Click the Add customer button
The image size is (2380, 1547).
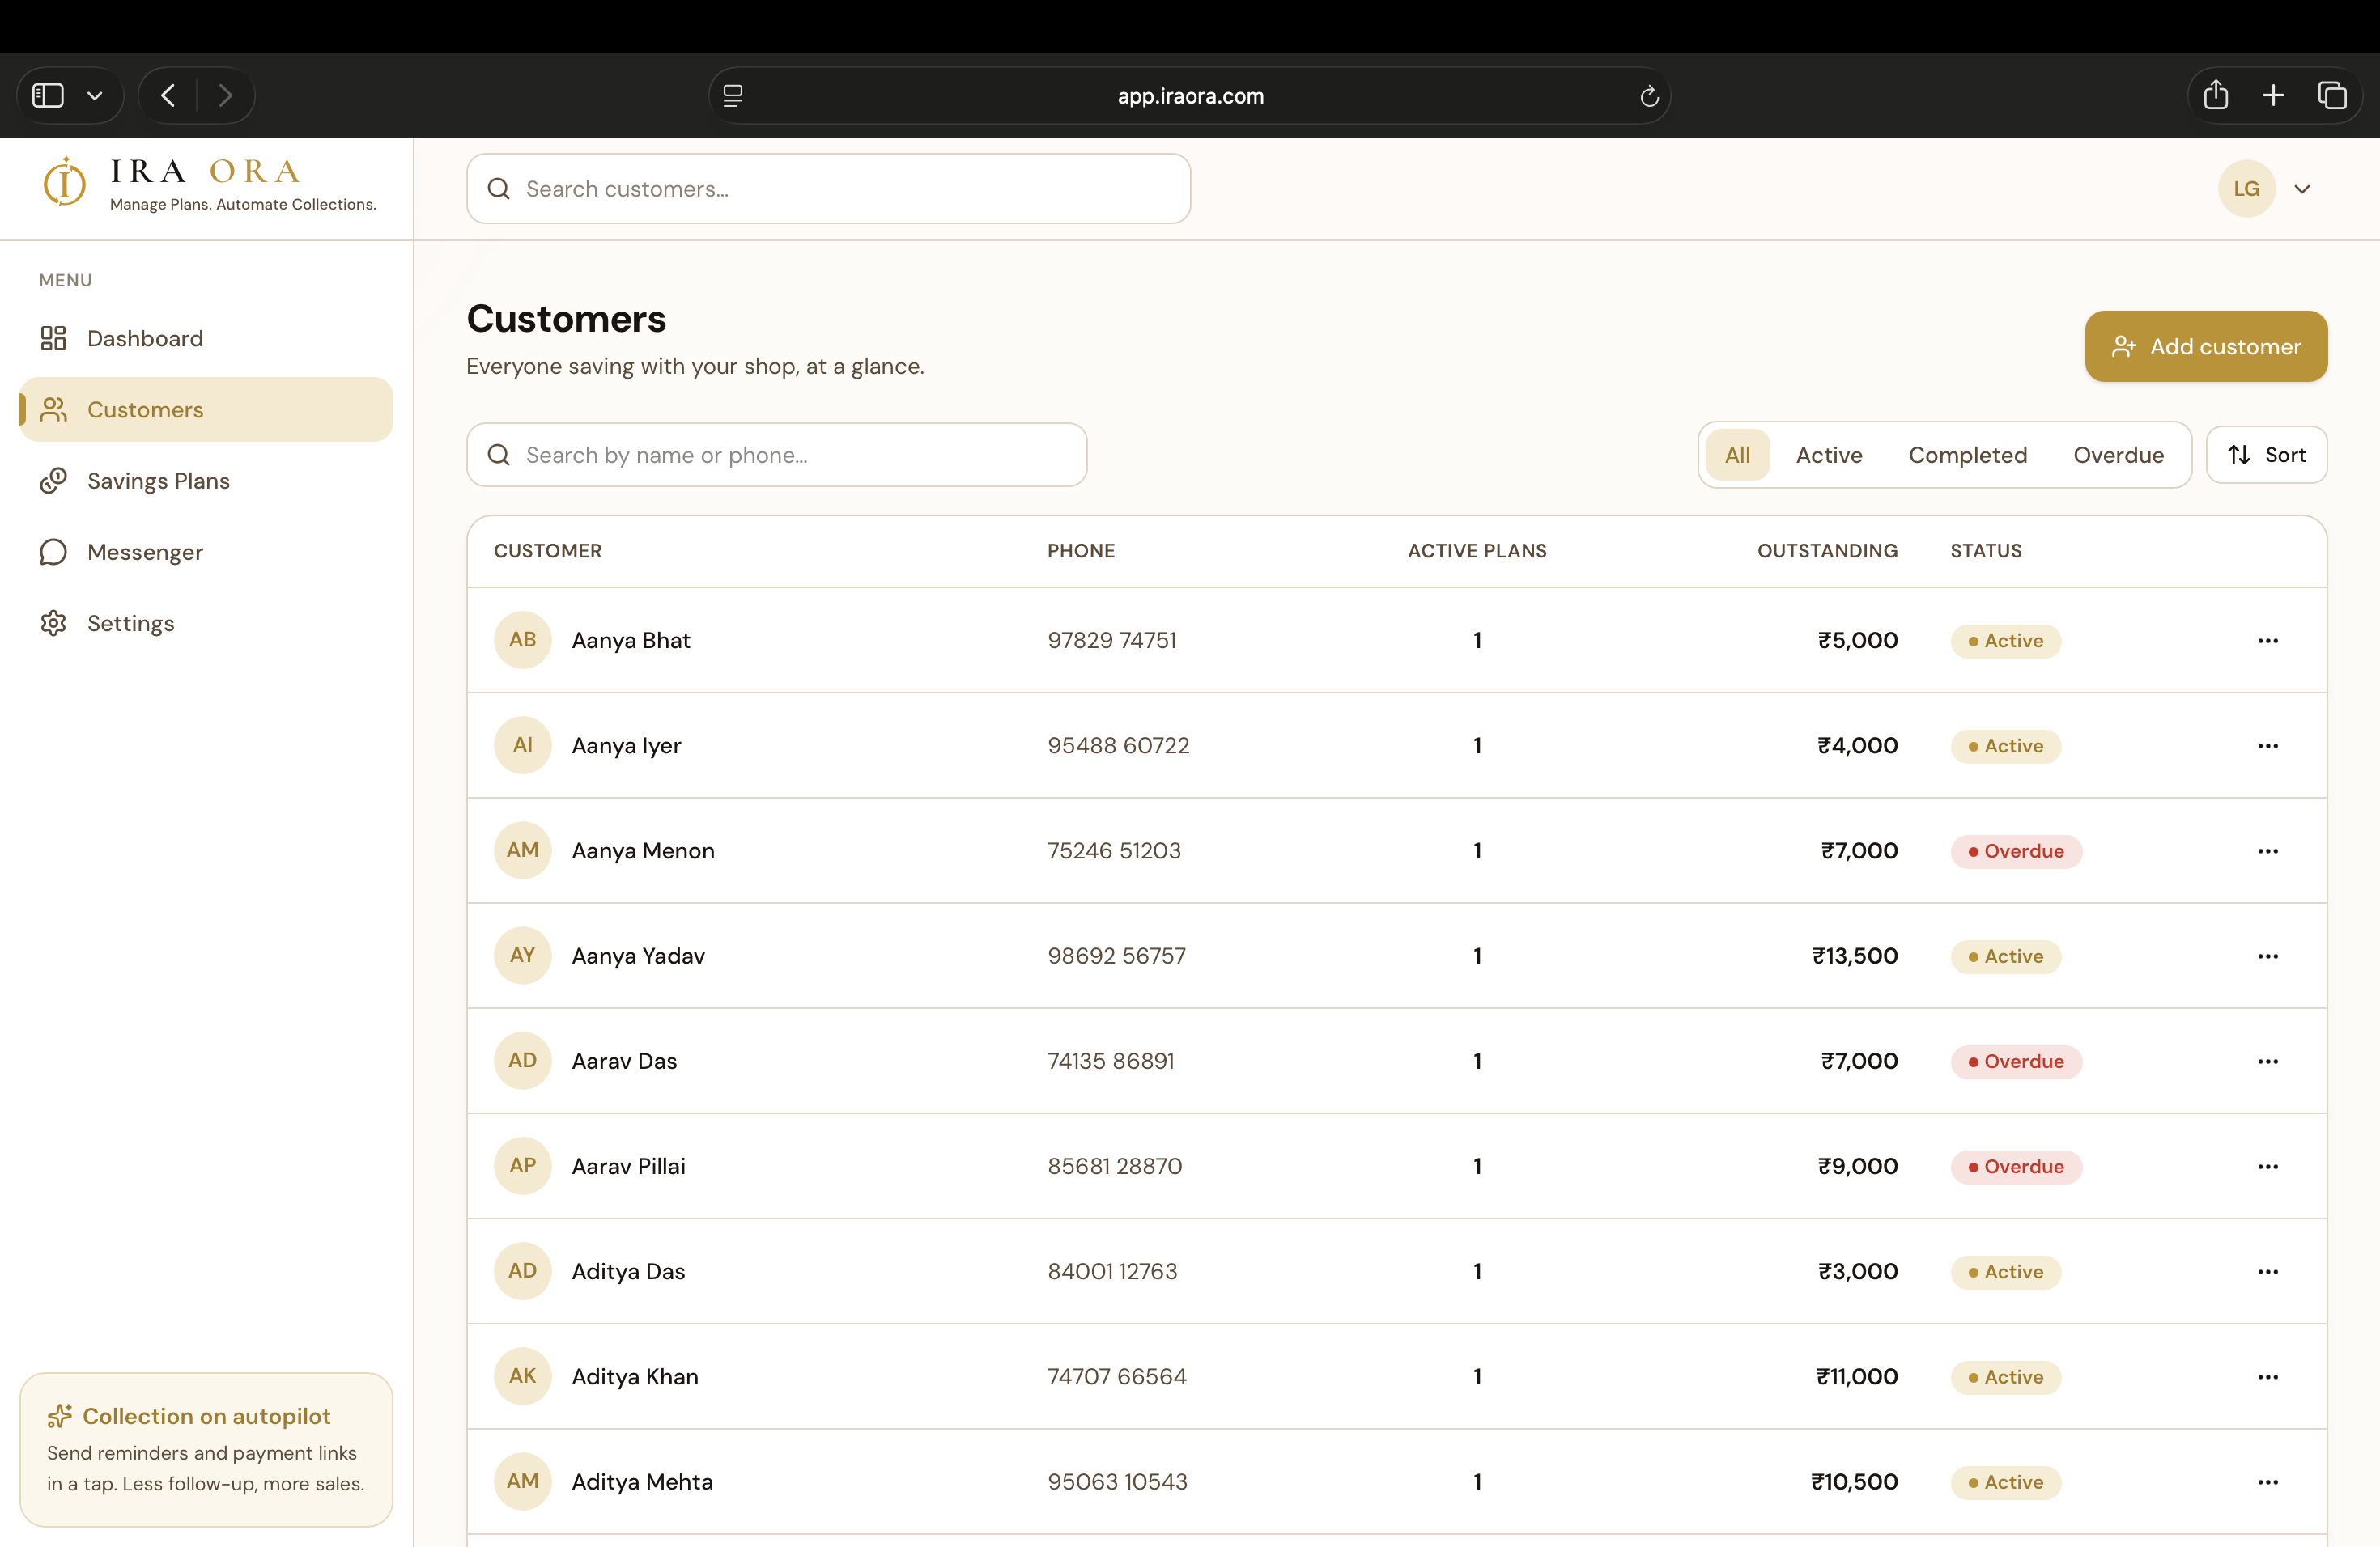click(2206, 347)
